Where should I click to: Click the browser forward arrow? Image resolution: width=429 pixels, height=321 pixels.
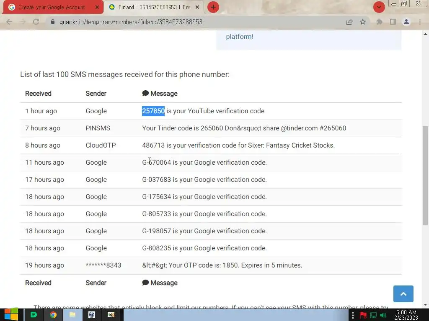coord(23,22)
